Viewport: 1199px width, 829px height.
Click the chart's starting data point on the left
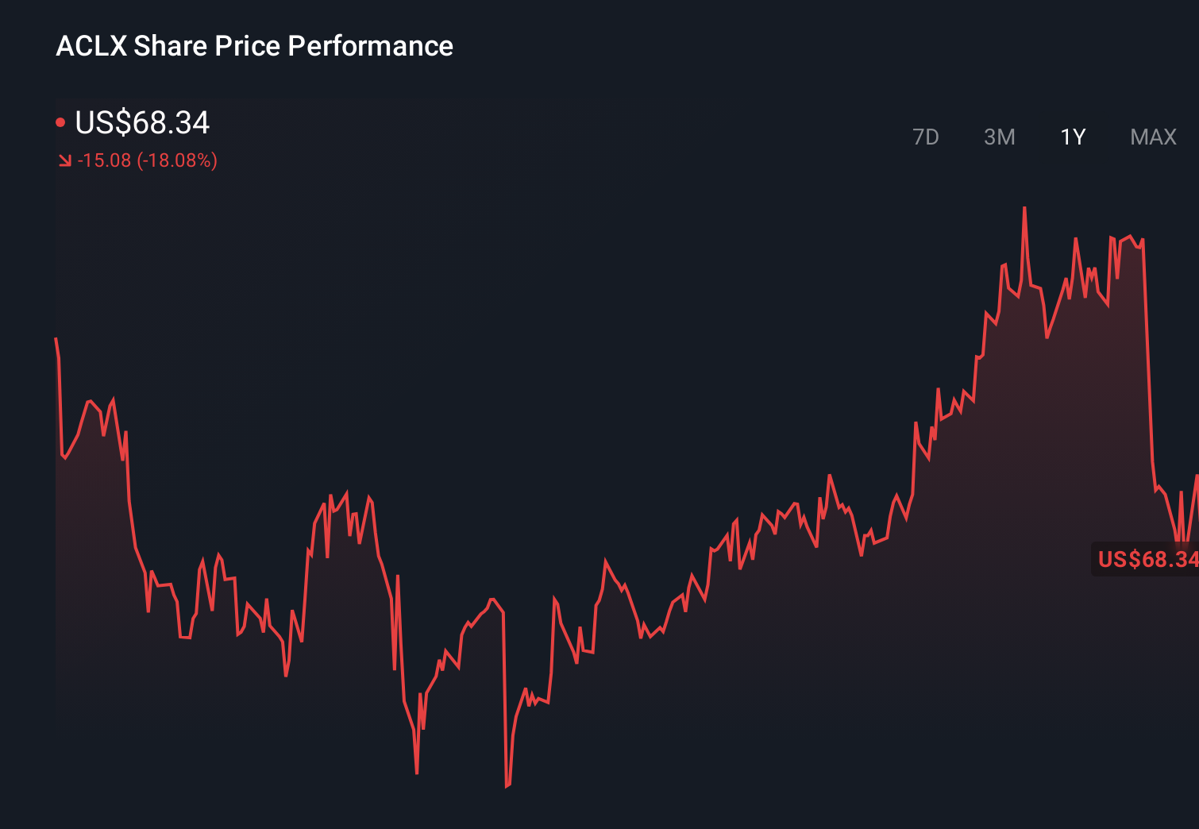point(56,337)
